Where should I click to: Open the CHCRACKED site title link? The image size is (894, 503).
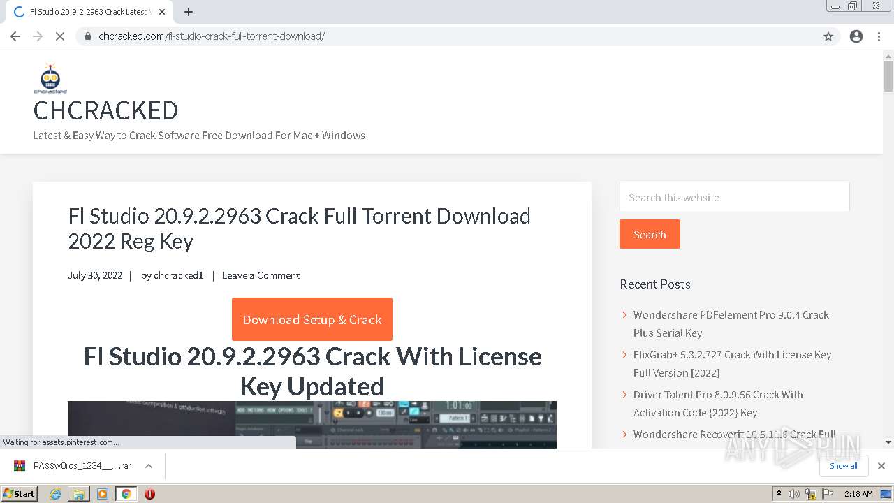point(105,110)
